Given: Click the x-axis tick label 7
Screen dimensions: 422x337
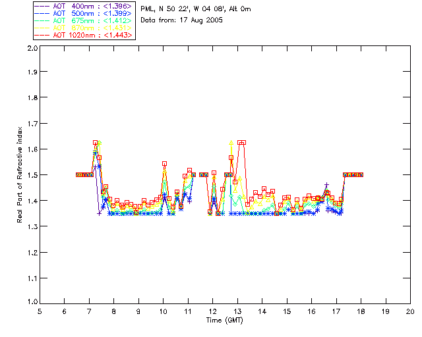Looking at the screenshot, I should [89, 311].
